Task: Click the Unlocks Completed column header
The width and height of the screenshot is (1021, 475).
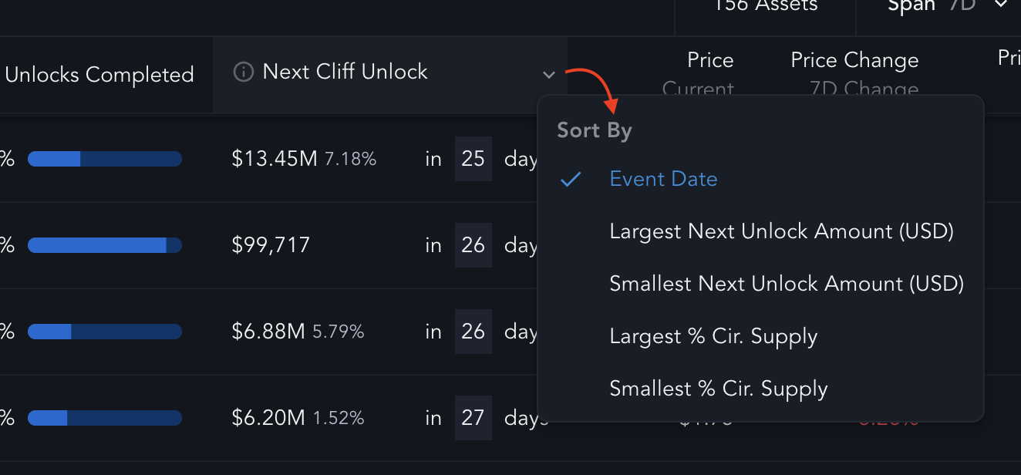Action: [99, 75]
